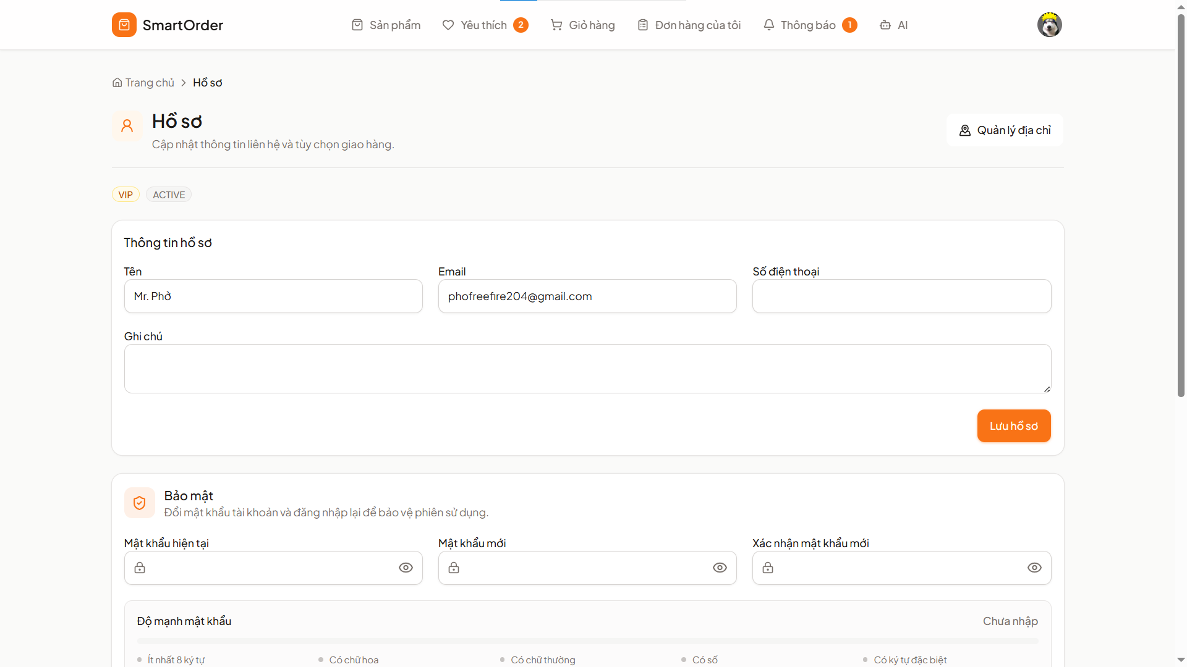This screenshot has height=667, width=1187.
Task: Click the 'Có số' requirement text
Action: coord(705,660)
